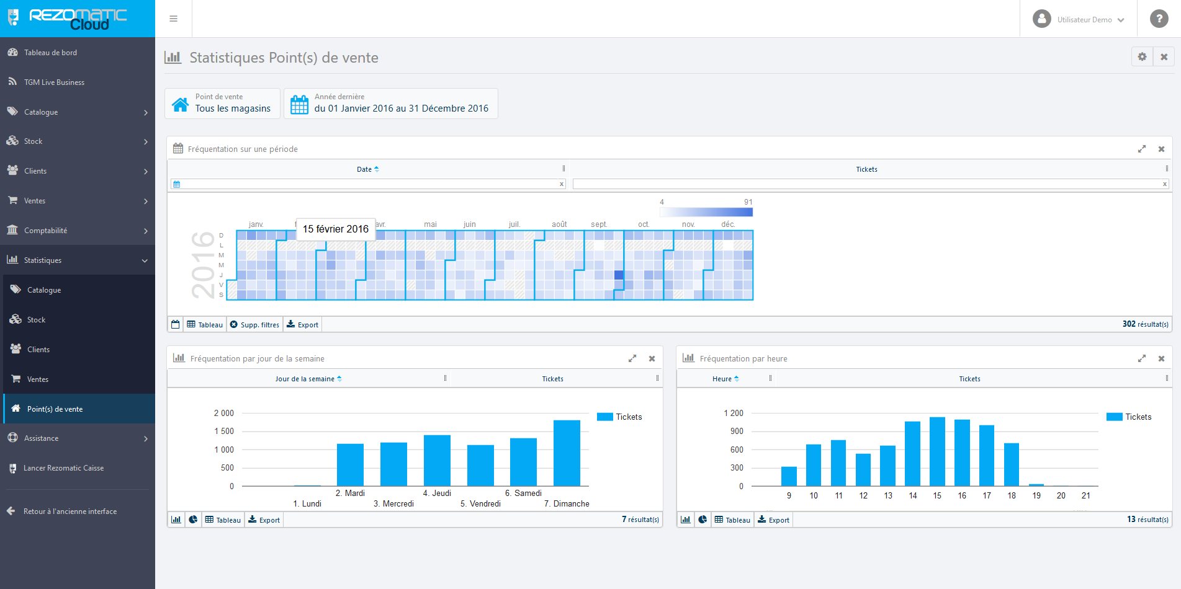Click Lancer Rezomatic Caisse
Image resolution: width=1181 pixels, height=589 pixels.
[78, 468]
